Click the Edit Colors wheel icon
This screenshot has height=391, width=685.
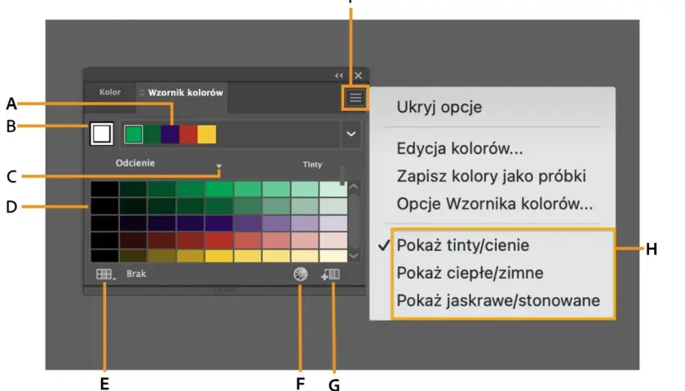300,274
